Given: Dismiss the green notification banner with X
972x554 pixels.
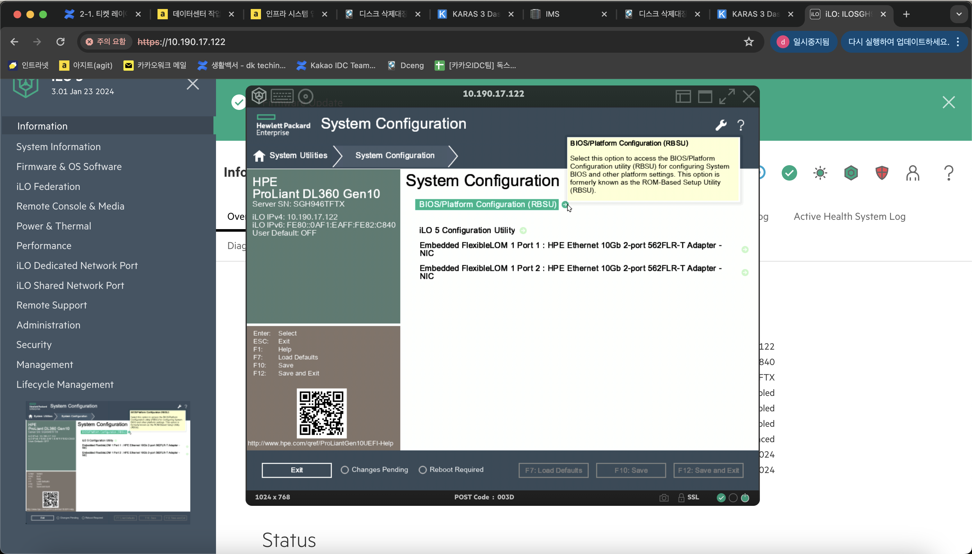Looking at the screenshot, I should tap(949, 102).
